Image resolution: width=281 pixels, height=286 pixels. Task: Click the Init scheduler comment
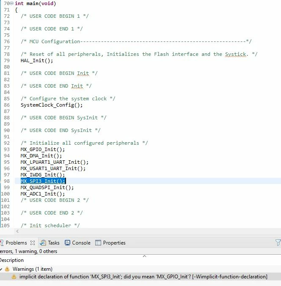(50, 225)
